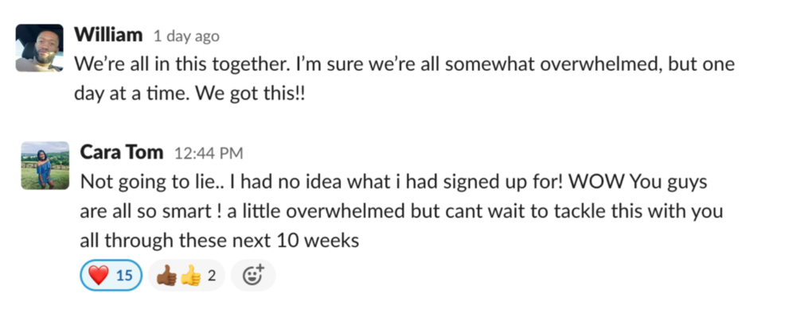
Task: Click the thumbs up reaction count 2
Action: tap(212, 276)
